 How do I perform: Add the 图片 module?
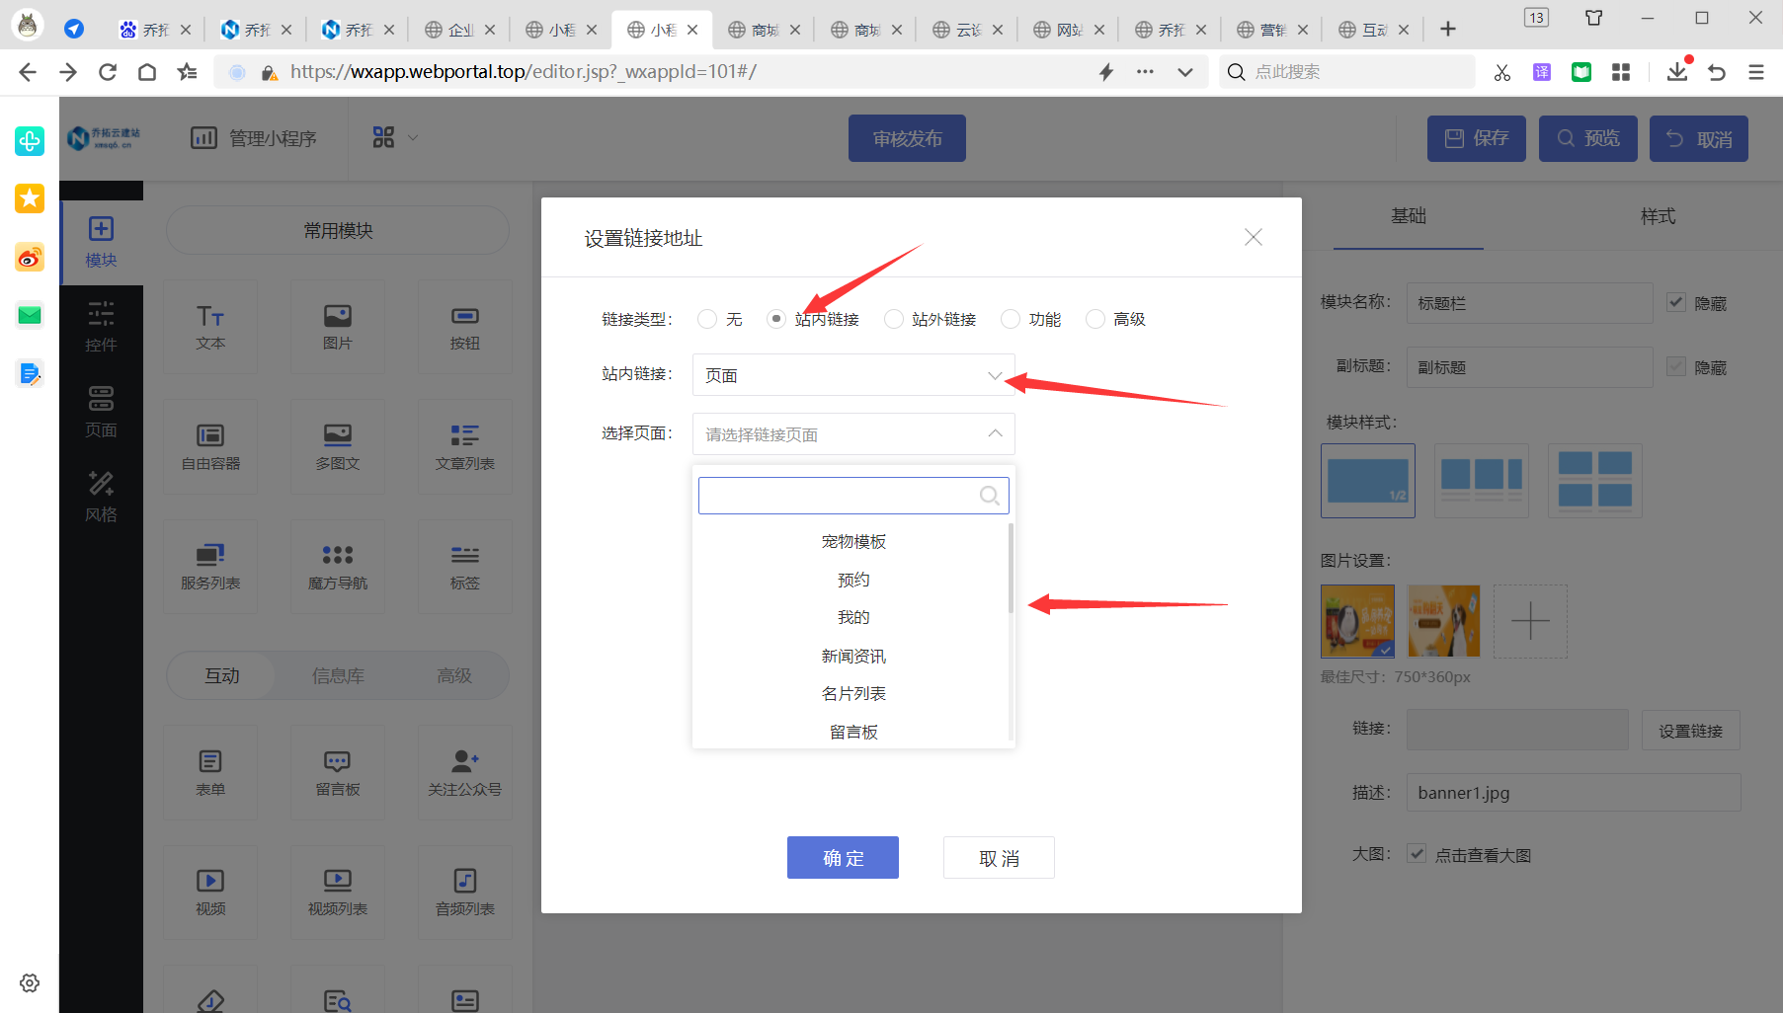click(338, 327)
